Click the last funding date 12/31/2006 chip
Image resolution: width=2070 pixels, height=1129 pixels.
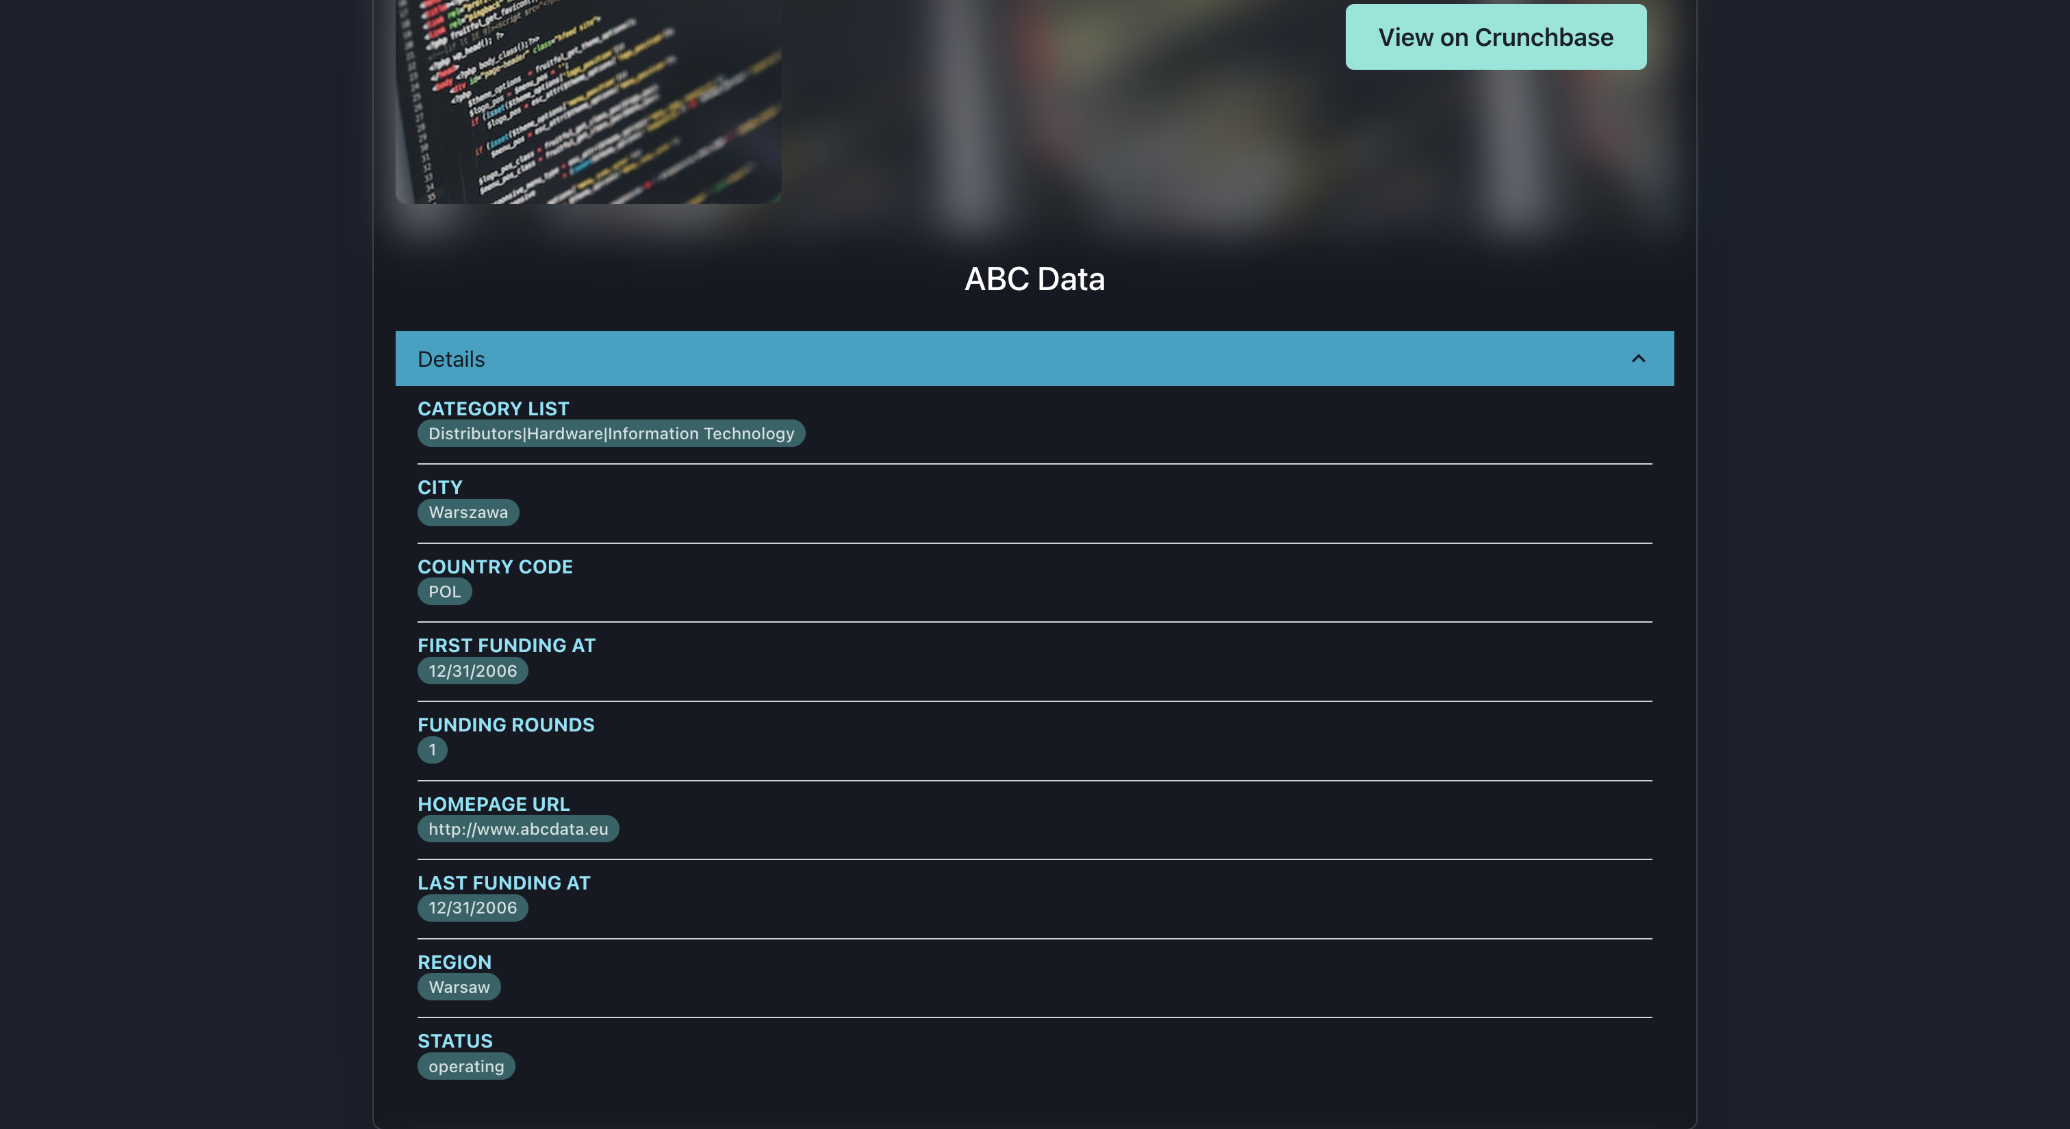click(x=472, y=908)
